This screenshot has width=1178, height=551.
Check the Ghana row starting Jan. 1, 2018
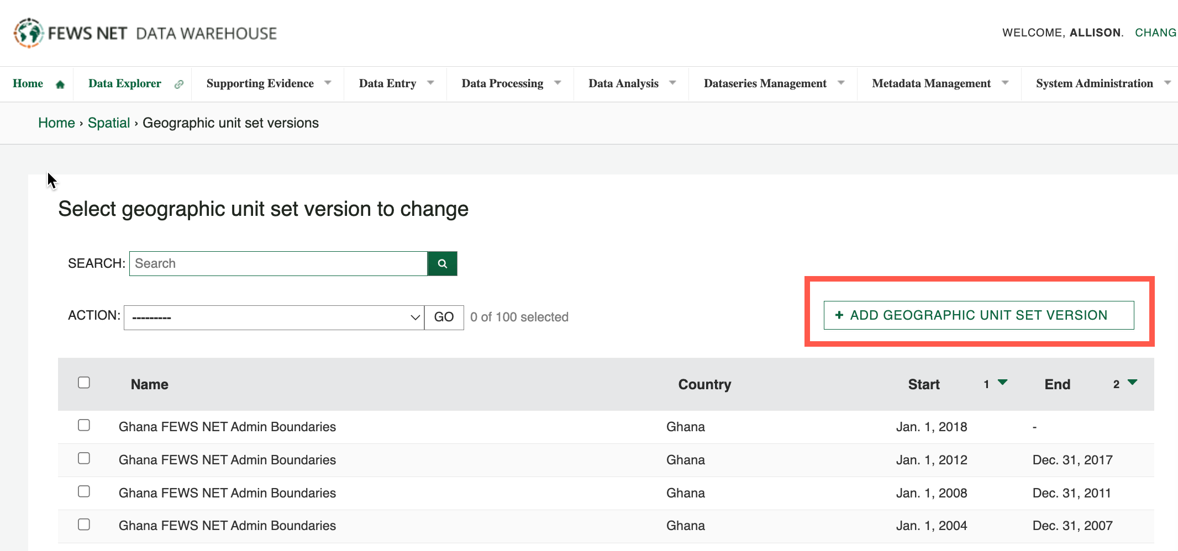[x=84, y=425]
